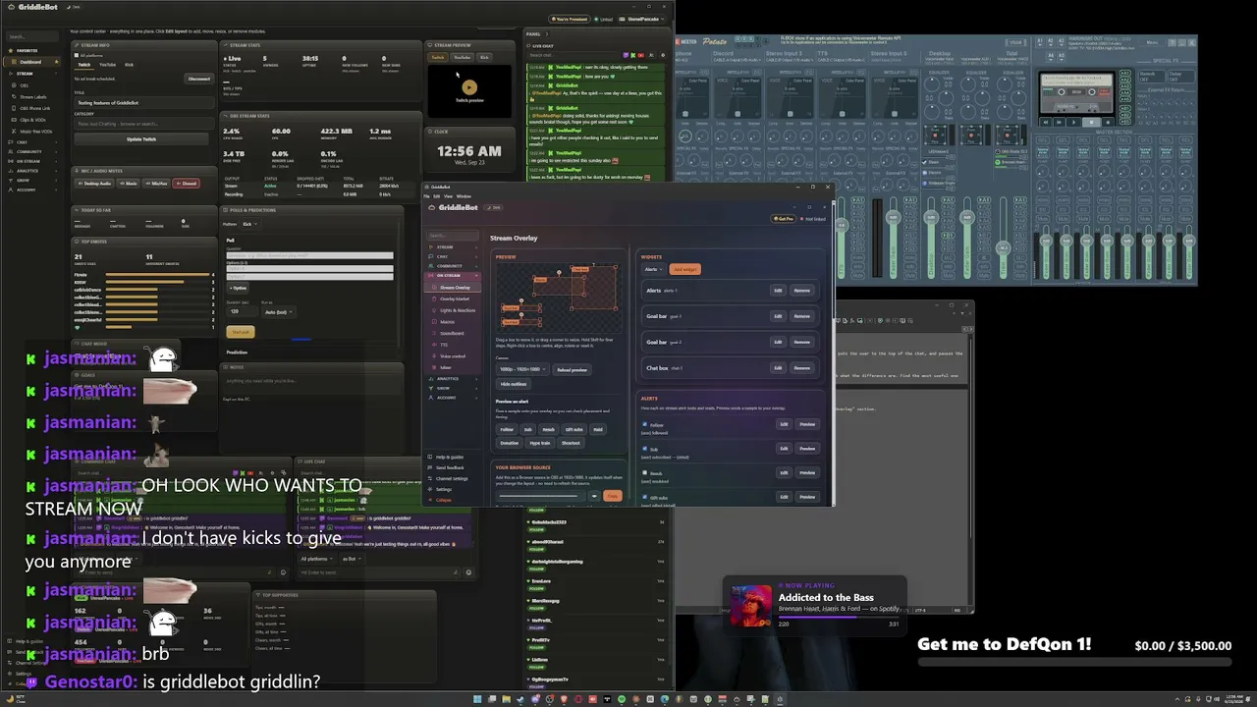Click the Update Twitch button
This screenshot has height=707, width=1257.
click(141, 139)
